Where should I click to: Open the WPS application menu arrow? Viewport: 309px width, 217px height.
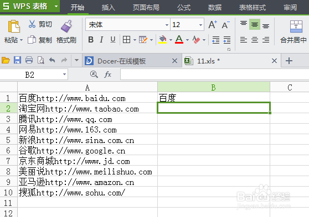pos(56,6)
